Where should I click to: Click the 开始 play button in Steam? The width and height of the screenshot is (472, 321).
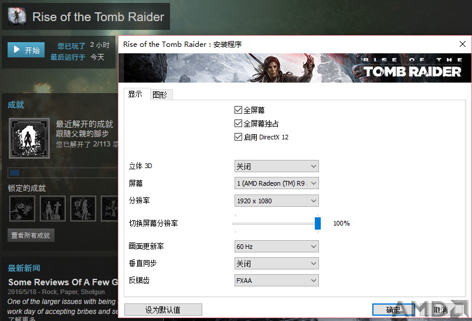[26, 50]
